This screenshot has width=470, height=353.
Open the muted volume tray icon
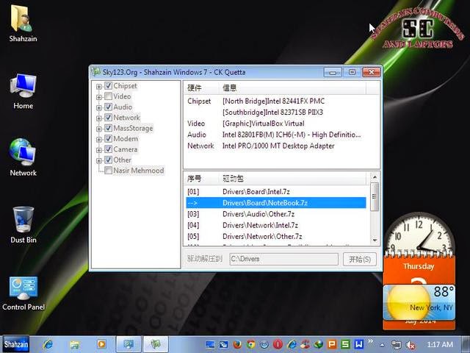click(x=411, y=345)
